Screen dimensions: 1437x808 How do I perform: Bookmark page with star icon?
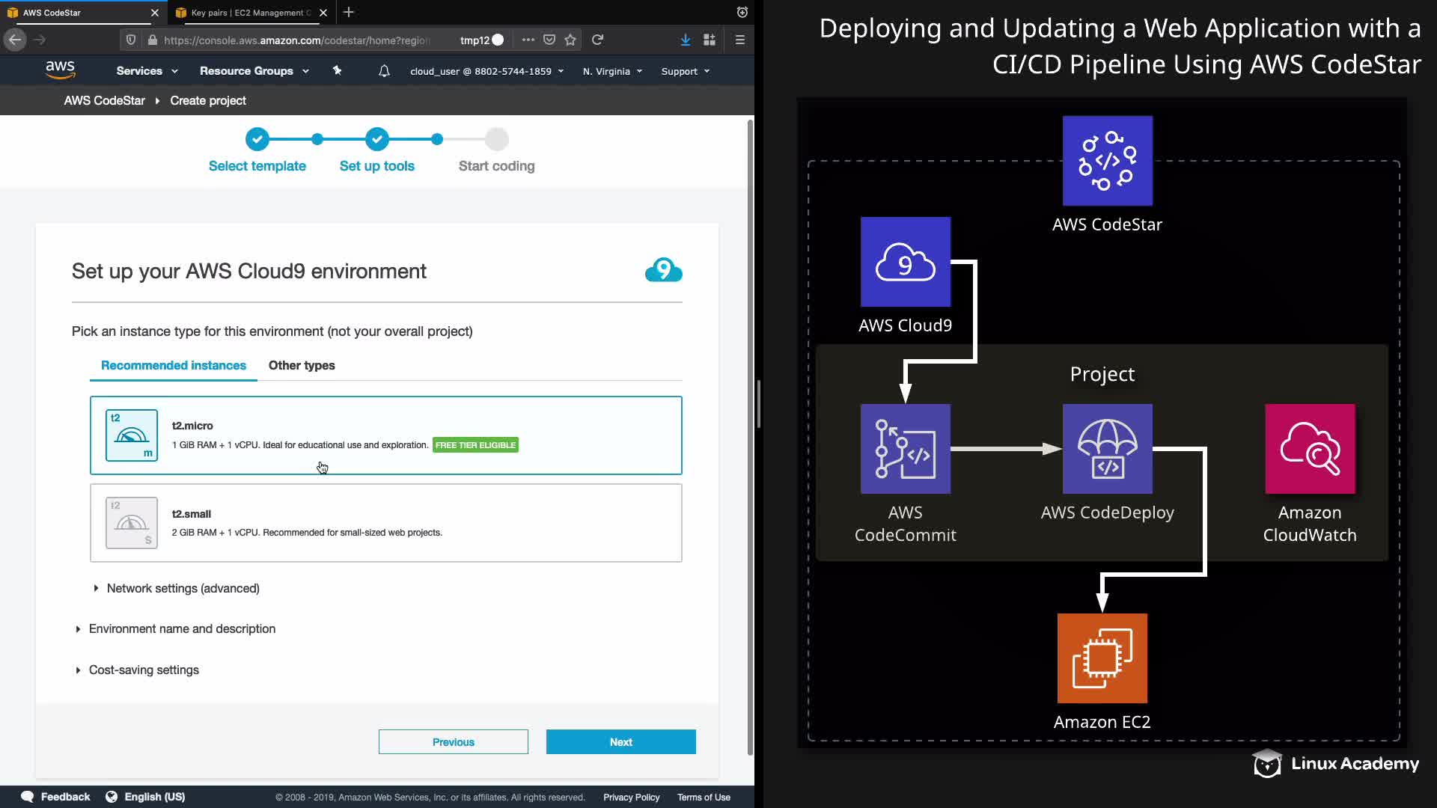(570, 40)
